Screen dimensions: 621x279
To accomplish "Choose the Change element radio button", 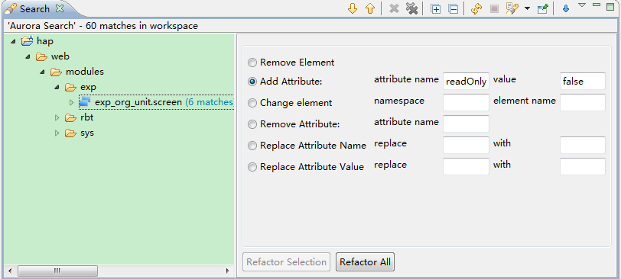I will point(252,103).
